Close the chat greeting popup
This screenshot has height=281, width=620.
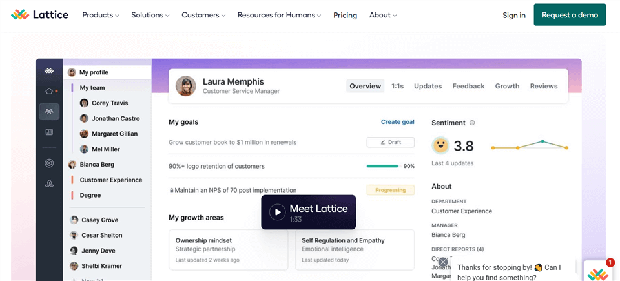click(443, 262)
